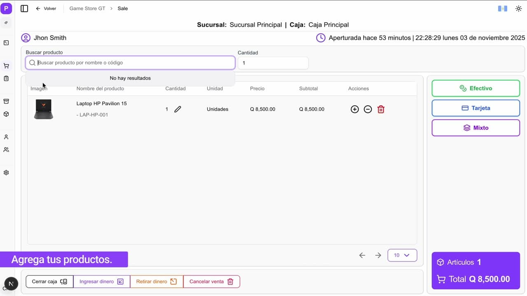Screen dimensions: 527x296
Task: Choose Tarjeta payment method
Action: coord(476,108)
